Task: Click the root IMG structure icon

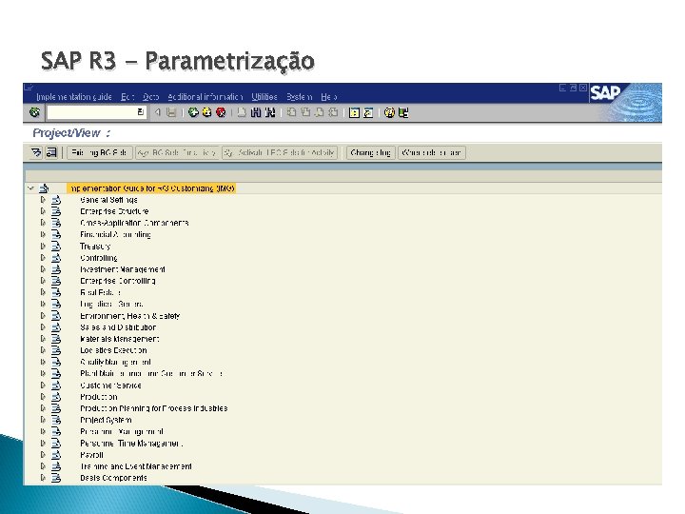Action: [x=44, y=188]
